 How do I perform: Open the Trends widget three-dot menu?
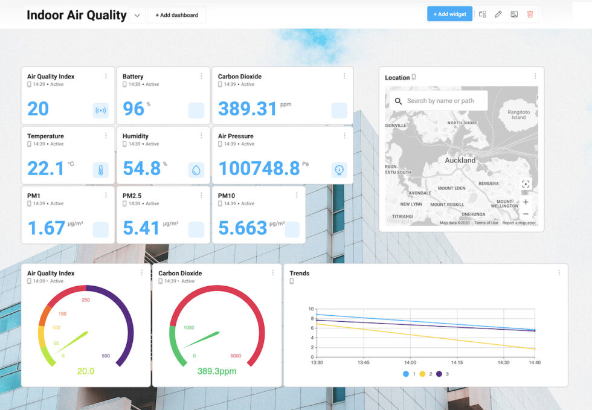(559, 273)
